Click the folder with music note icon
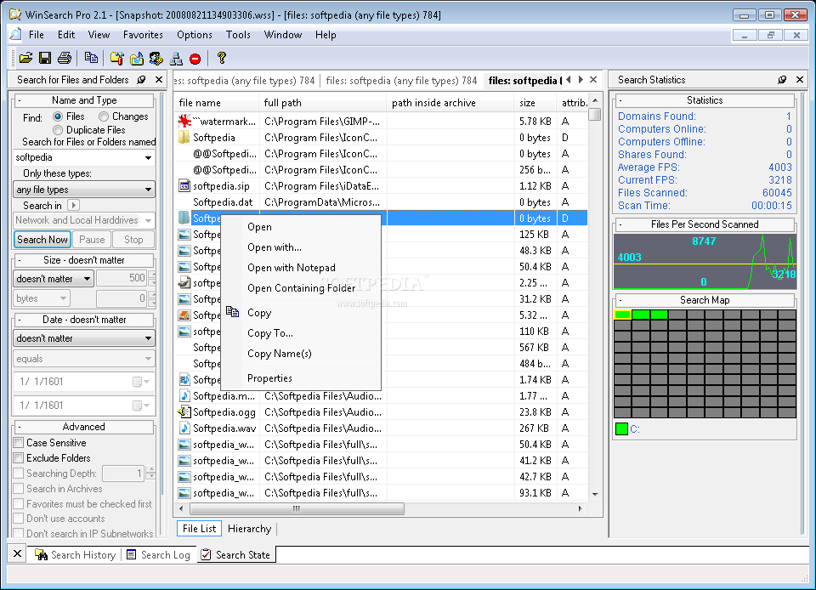This screenshot has height=590, width=816. coord(137,59)
